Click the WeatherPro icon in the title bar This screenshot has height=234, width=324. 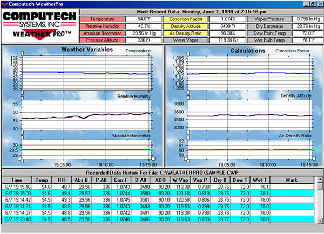click(5, 4)
